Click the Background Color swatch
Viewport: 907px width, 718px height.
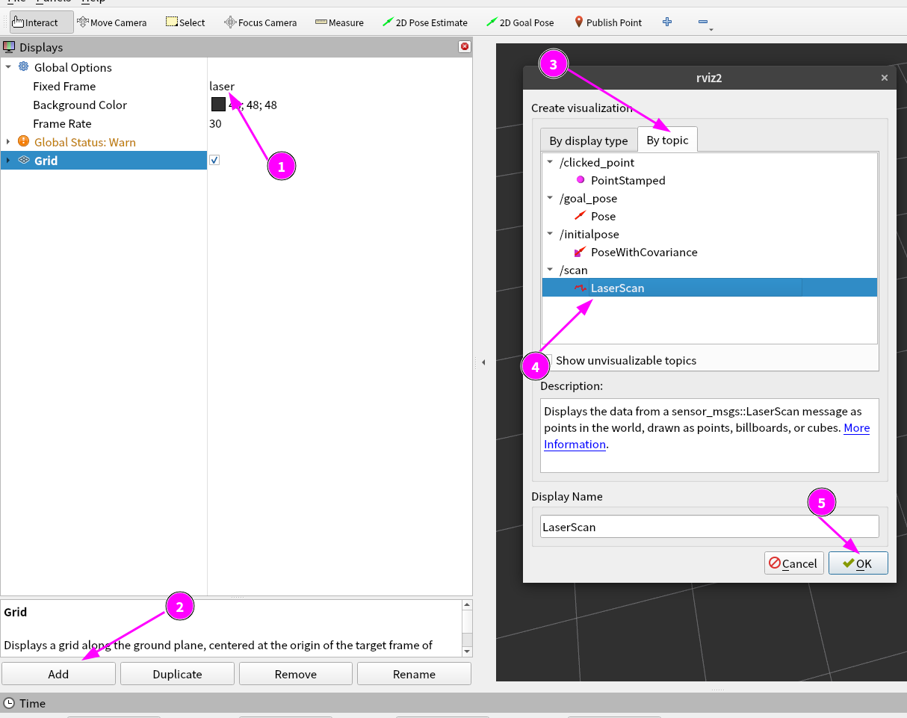tap(218, 105)
